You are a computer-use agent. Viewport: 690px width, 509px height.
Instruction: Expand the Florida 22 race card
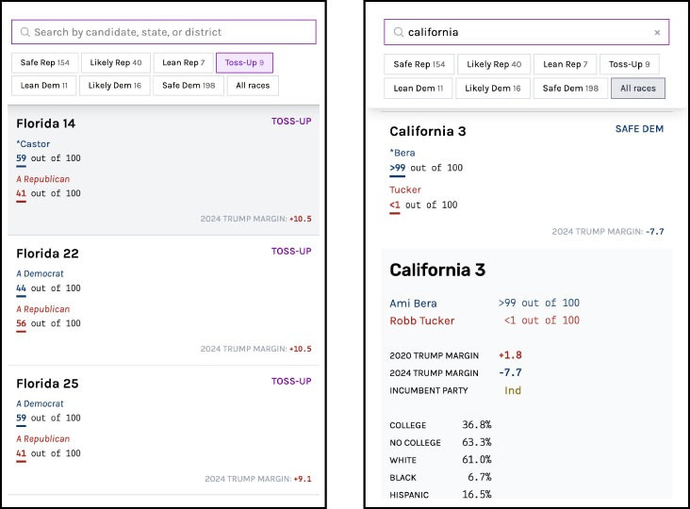point(164,300)
